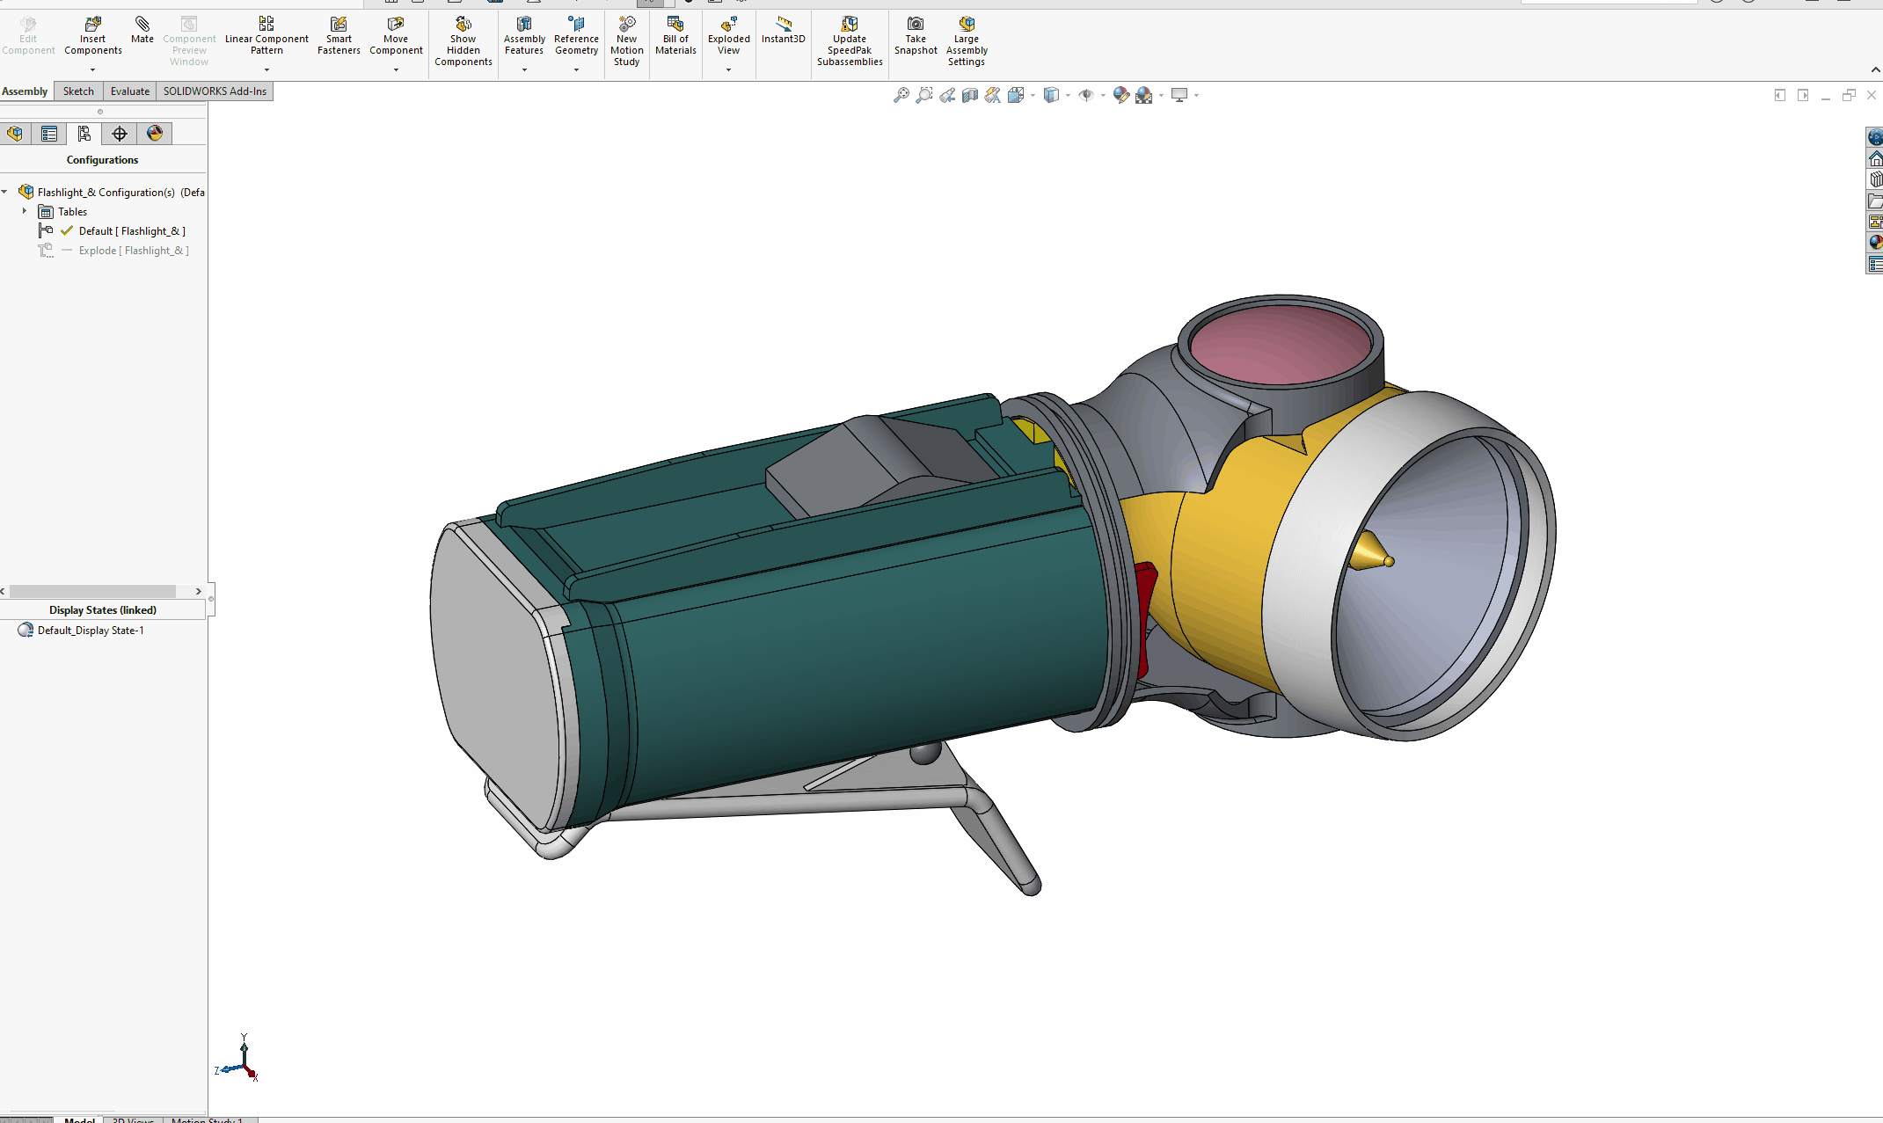Click configurations panel horizontal scrollbar
Image resolution: width=1883 pixels, height=1123 pixels.
click(x=92, y=591)
